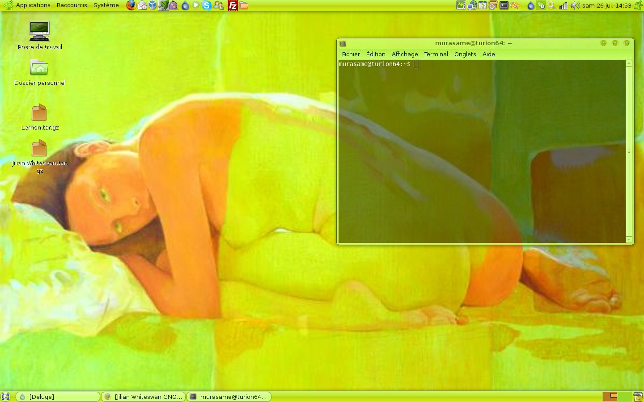Viewport: 644px width, 402px height.
Task: Select the Dossier personnel desktop icon
Action: coord(39,72)
